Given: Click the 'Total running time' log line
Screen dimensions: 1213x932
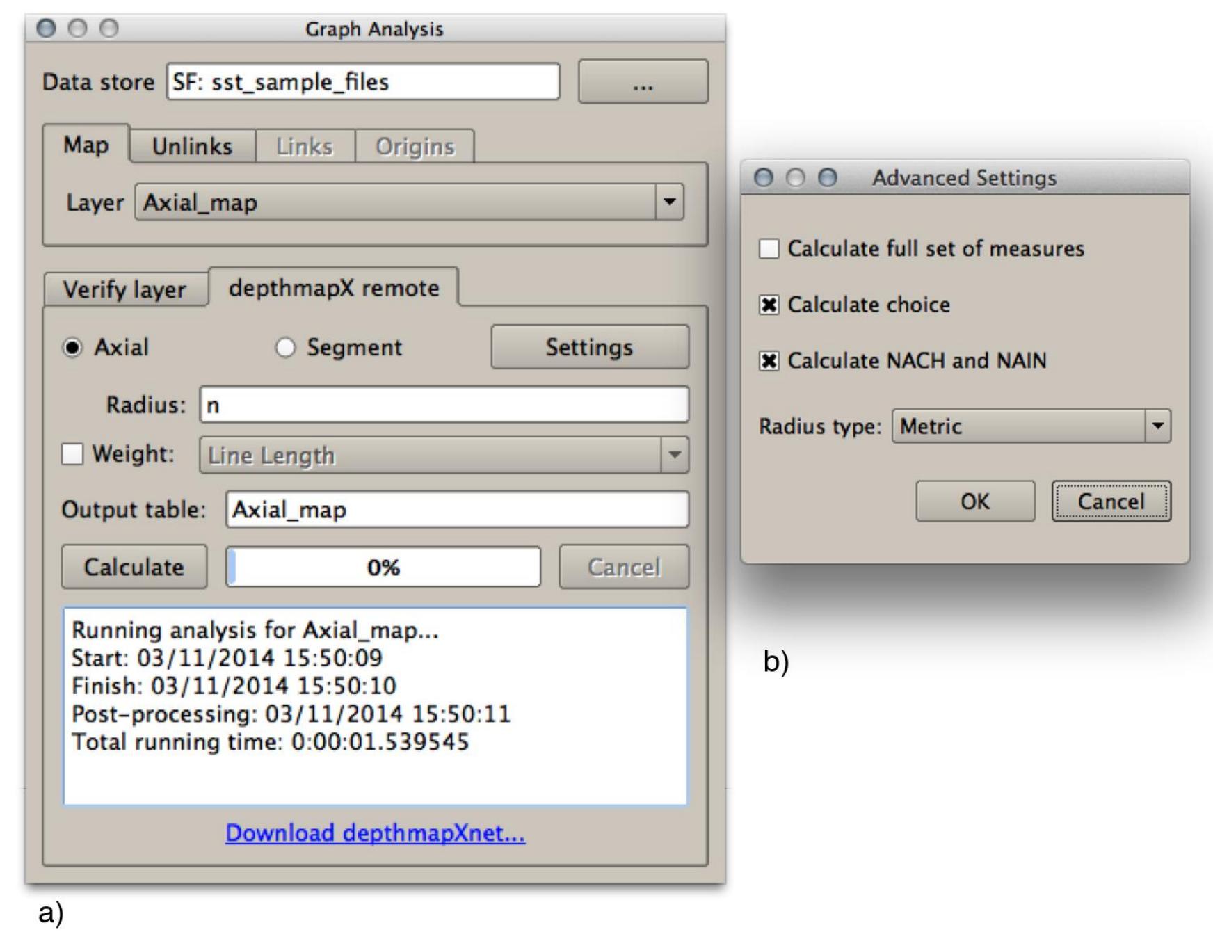Looking at the screenshot, I should point(271,742).
